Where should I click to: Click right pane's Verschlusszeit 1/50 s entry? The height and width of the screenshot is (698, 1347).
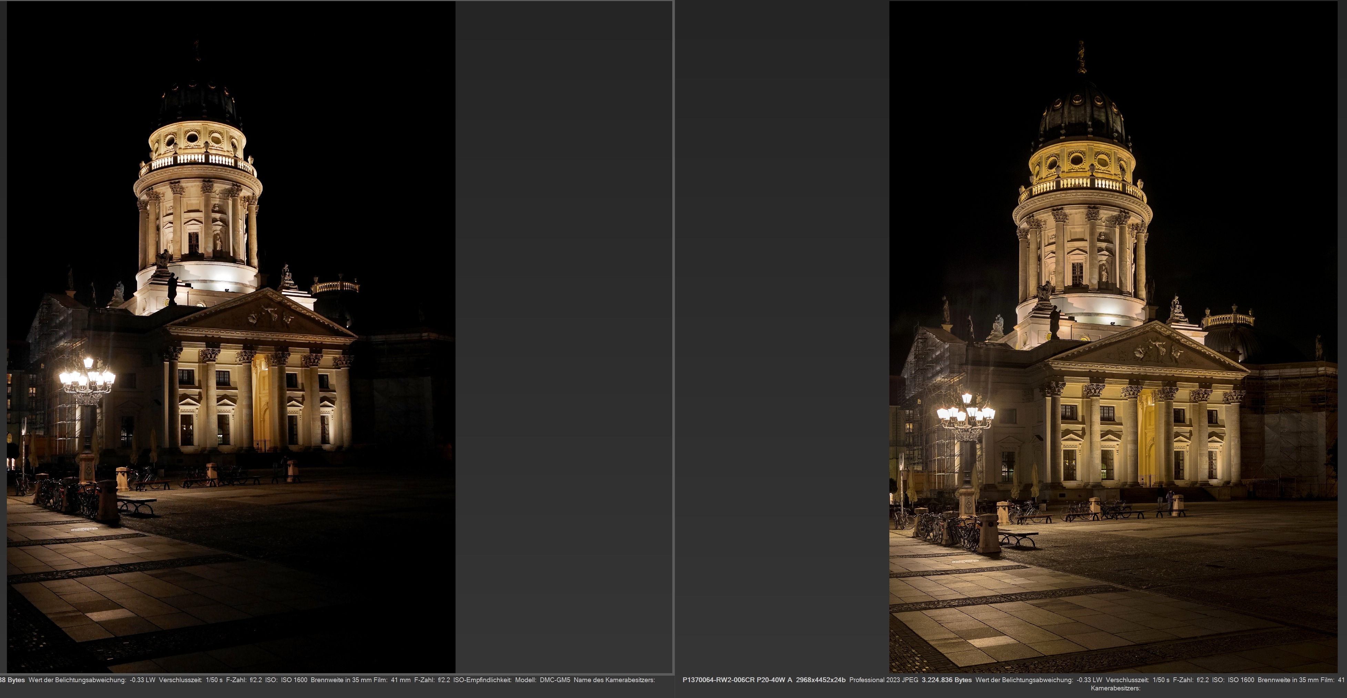tap(1137, 680)
